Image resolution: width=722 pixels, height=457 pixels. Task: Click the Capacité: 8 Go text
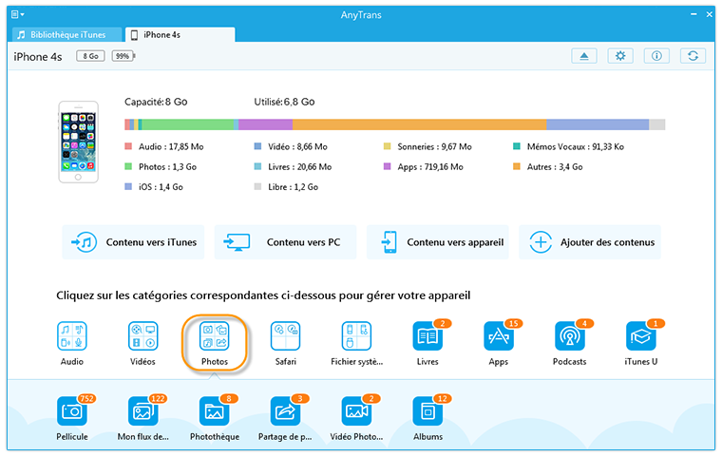[156, 102]
